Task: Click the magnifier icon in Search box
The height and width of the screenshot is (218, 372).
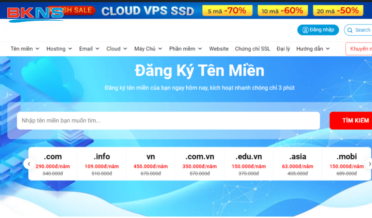Action: [350, 30]
